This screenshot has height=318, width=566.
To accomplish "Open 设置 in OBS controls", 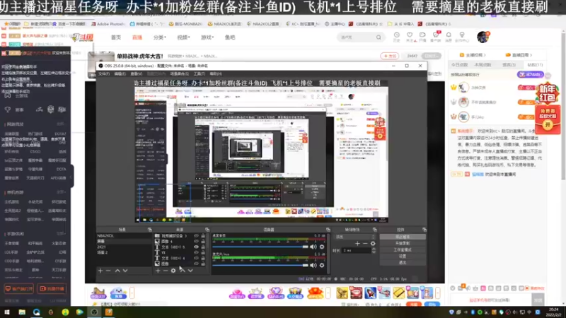I will [x=403, y=257].
